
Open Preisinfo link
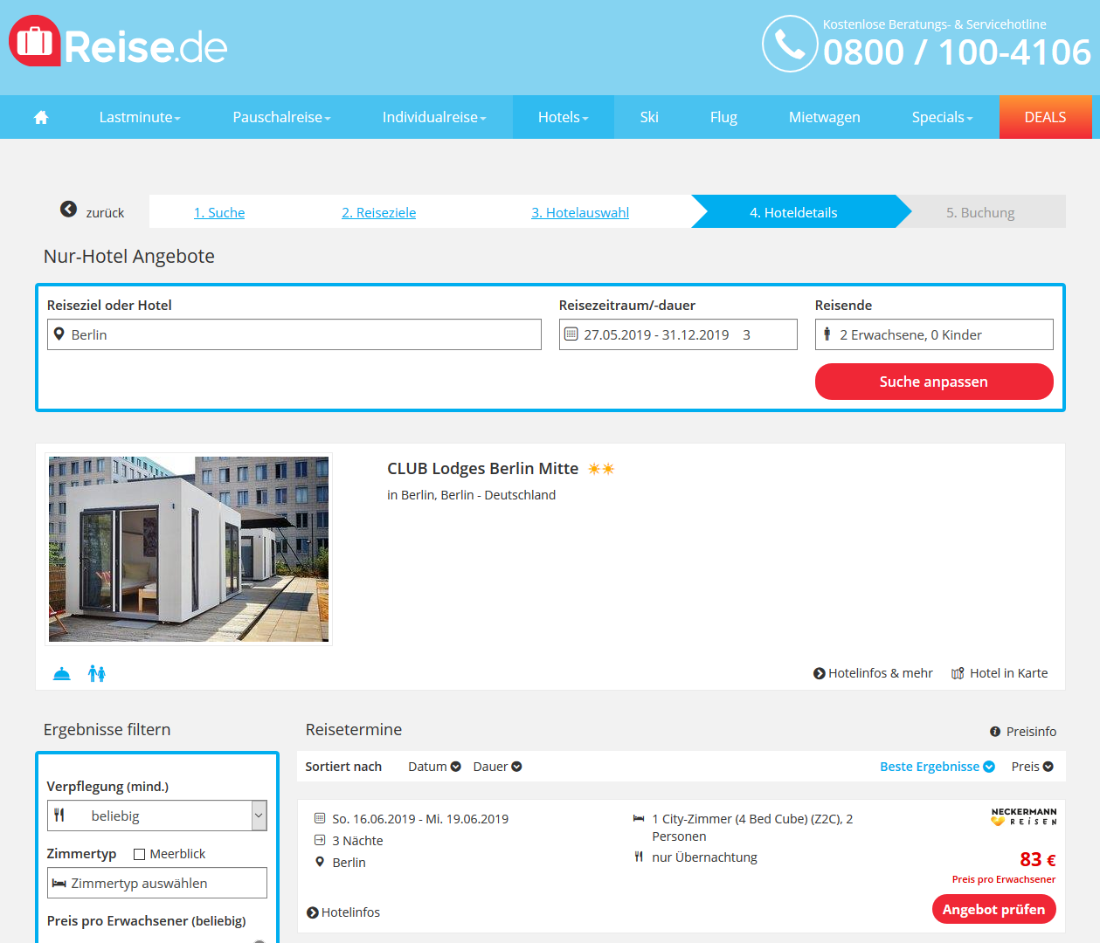pos(1023,732)
